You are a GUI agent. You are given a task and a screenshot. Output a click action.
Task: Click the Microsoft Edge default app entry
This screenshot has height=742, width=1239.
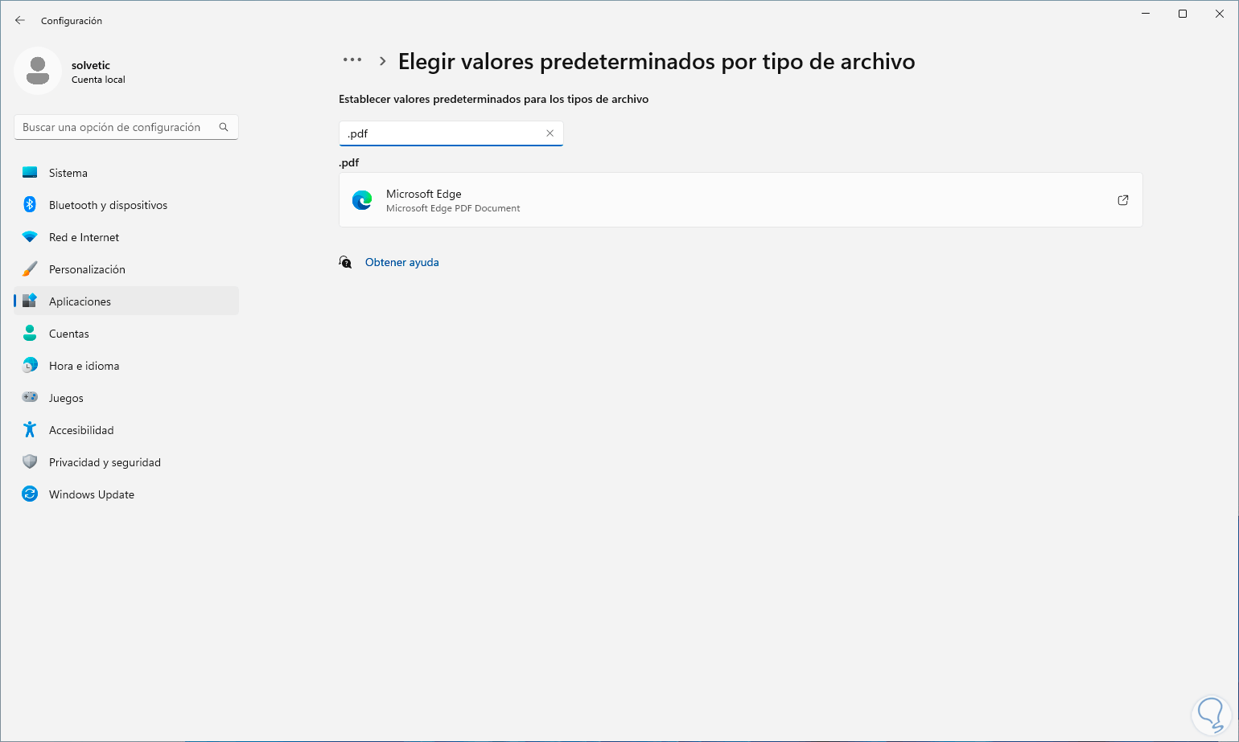coord(740,200)
